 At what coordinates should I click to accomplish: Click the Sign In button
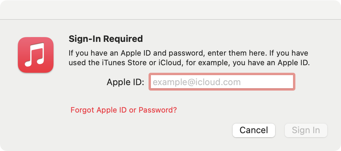click(306, 130)
